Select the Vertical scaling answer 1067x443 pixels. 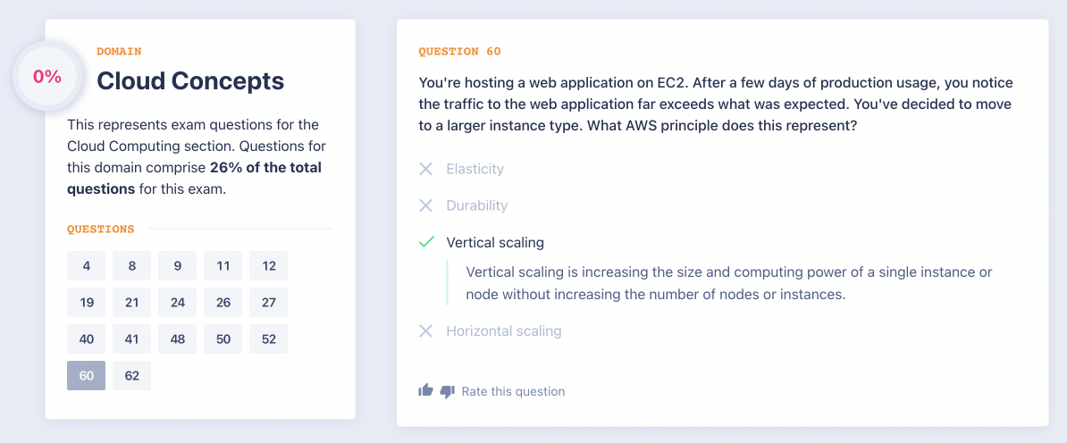tap(494, 242)
